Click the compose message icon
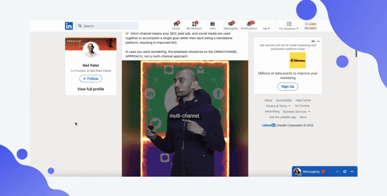The image size is (387, 196). [x=345, y=172]
